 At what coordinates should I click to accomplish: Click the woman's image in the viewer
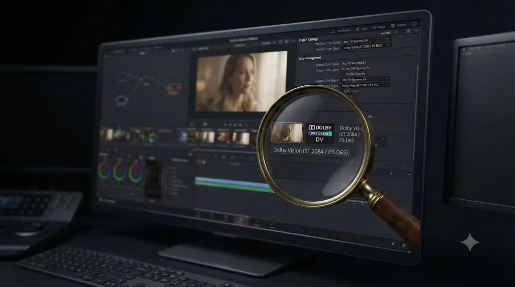tap(241, 82)
